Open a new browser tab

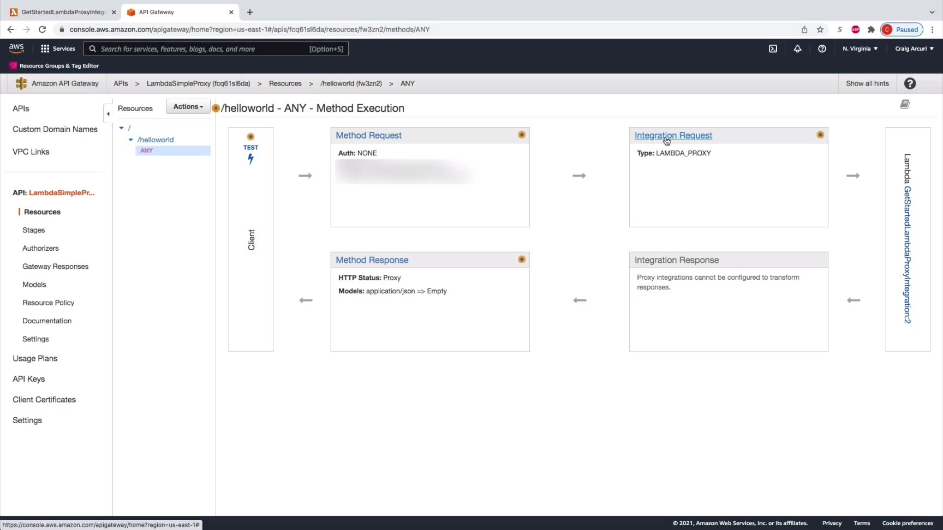[x=250, y=12]
